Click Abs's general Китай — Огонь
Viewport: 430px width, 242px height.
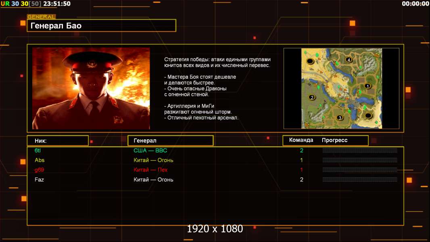pyautogui.click(x=153, y=160)
